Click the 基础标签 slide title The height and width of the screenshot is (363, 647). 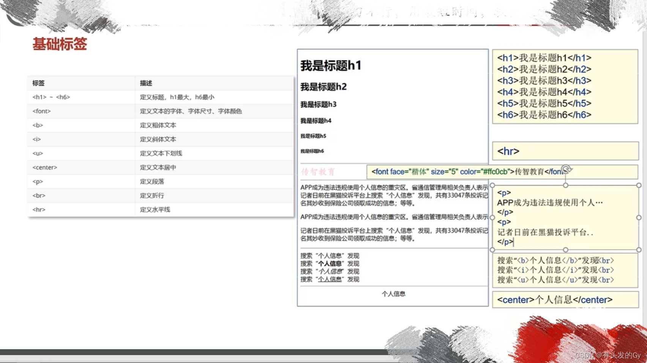coord(59,44)
